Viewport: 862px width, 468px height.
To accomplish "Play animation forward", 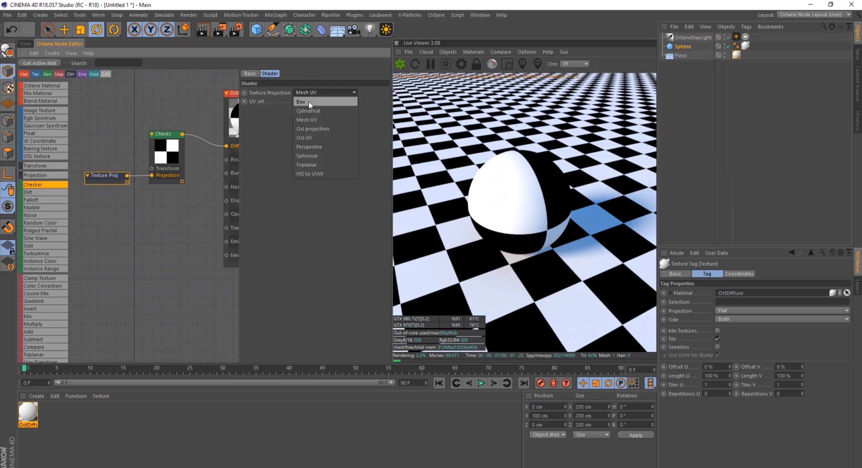I will [x=481, y=383].
